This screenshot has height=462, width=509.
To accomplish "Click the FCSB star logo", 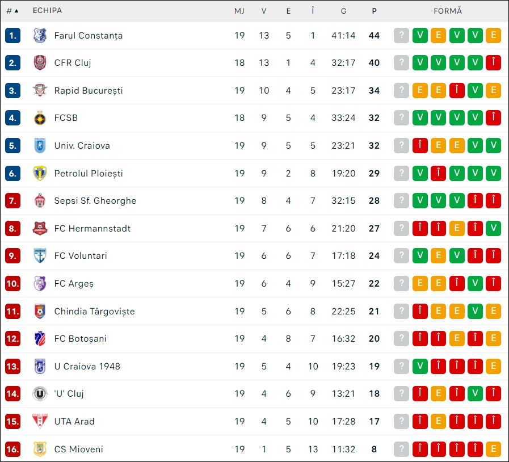I will click(40, 118).
